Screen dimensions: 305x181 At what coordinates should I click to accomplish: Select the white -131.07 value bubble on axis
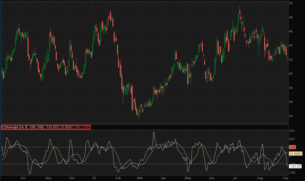point(295,166)
